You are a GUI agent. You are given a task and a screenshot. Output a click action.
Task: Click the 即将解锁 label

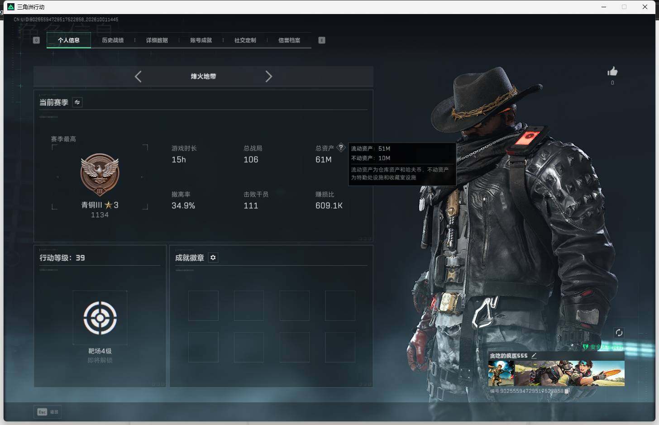coord(100,360)
